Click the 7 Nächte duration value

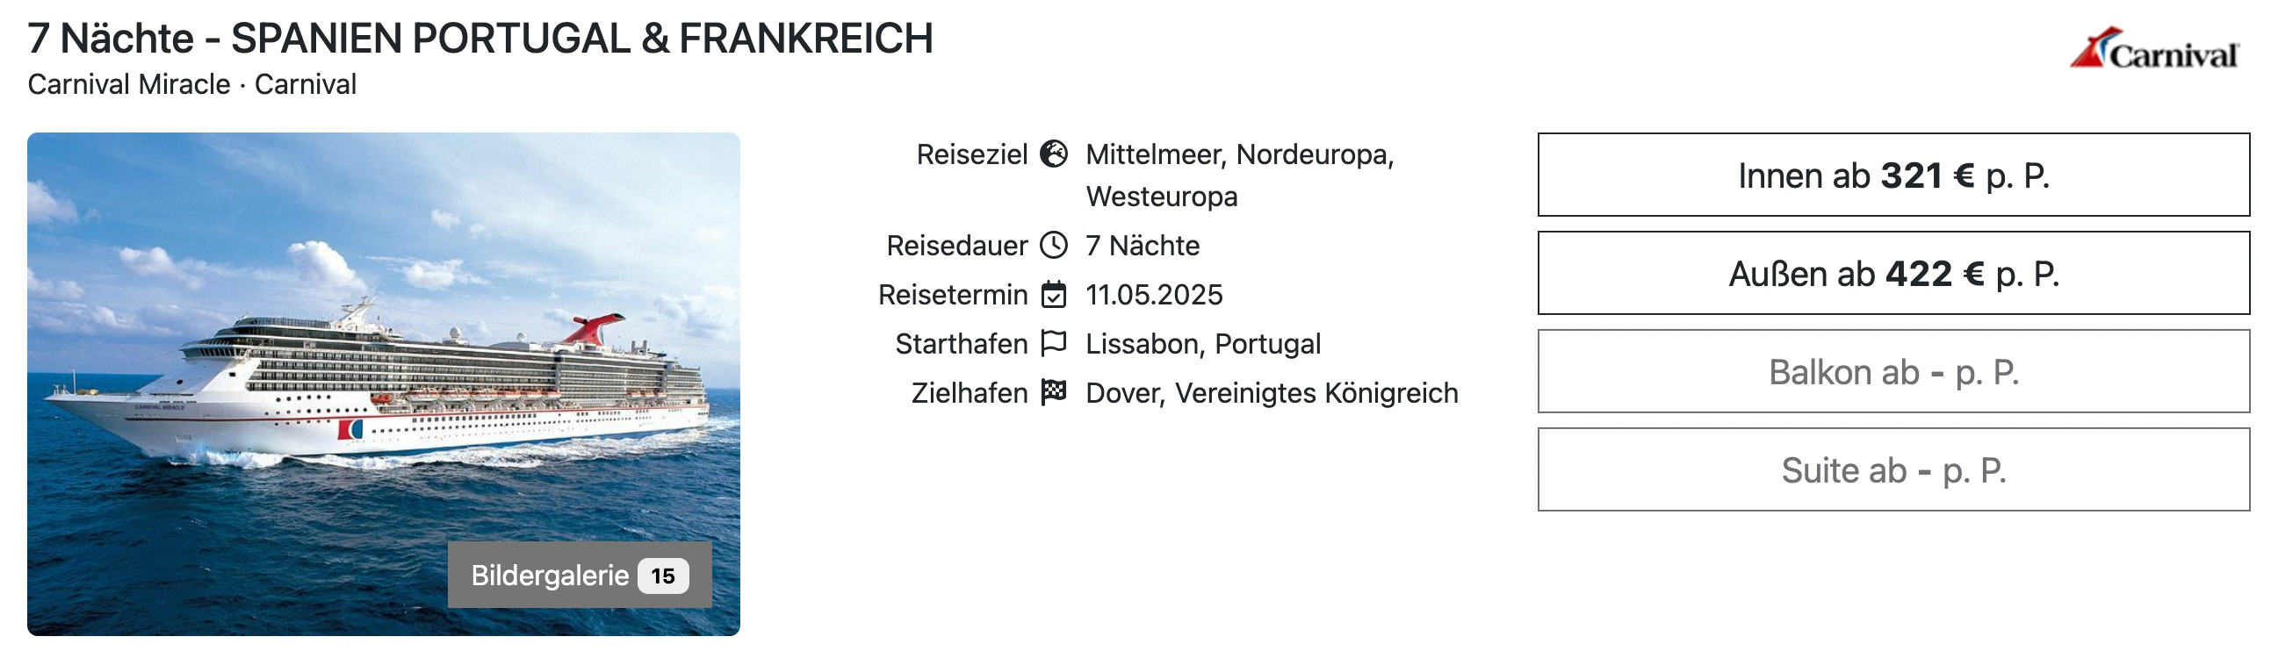coord(1143,245)
